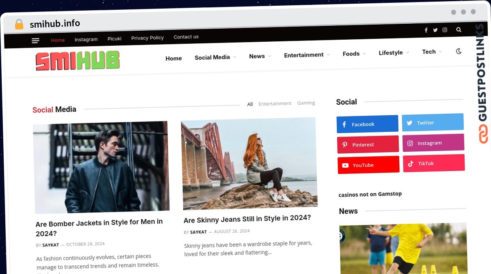Open the Skinny Jeans article title
491x274 pixels.
click(x=247, y=219)
